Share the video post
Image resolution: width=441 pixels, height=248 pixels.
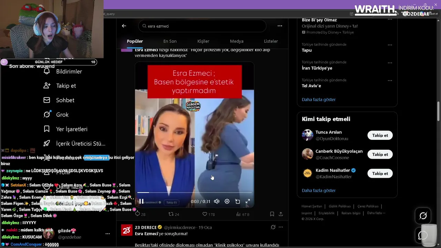(x=281, y=214)
